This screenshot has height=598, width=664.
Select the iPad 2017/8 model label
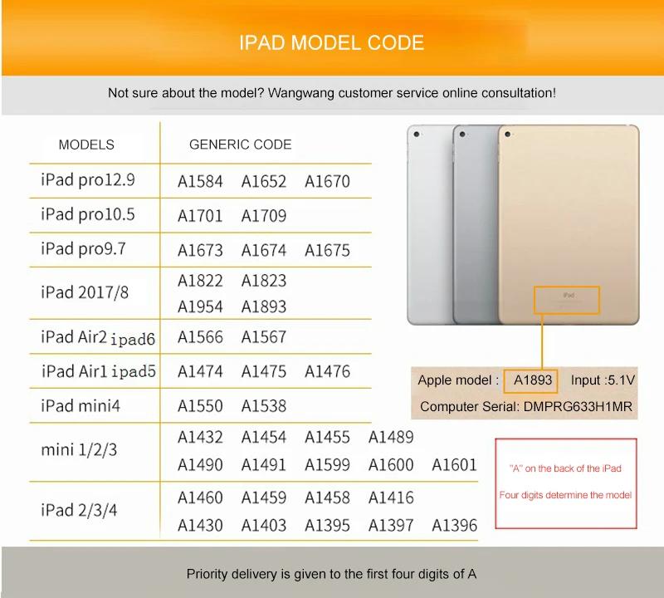point(85,292)
